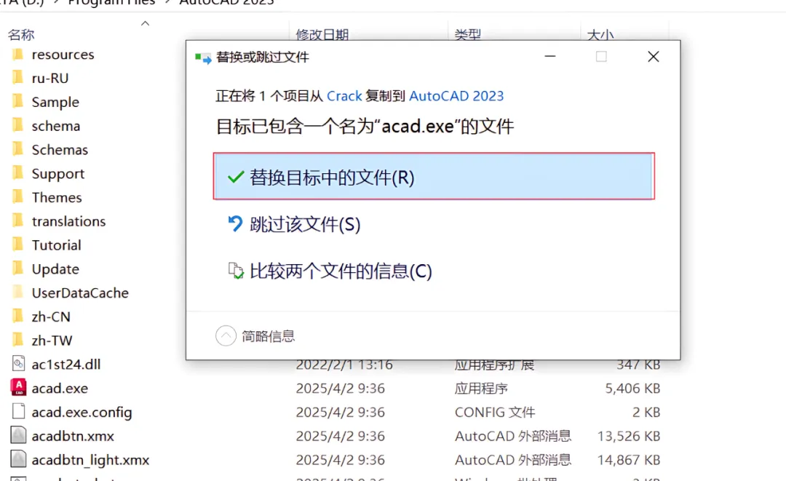Click the 5,406 KB size of acad.exe
This screenshot has height=481, width=786.
632,389
